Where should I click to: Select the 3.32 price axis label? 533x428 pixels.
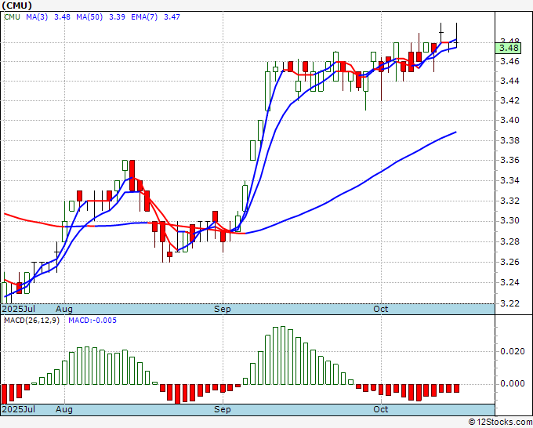[509, 201]
